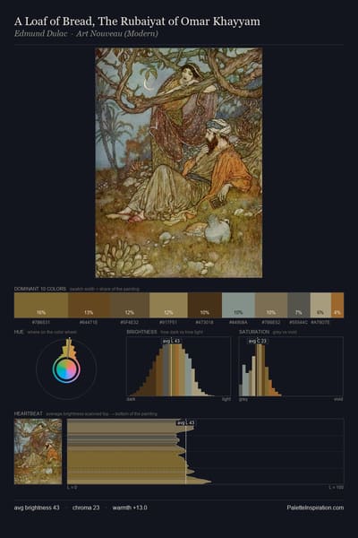The height and width of the screenshot is (538, 358).
Task: Select the khaki-taupe 10% swatch
Action: click(271, 305)
